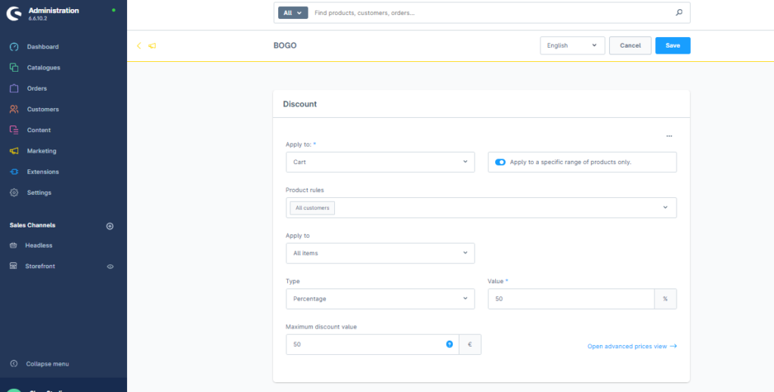
Task: Click the back arrow icon in header
Action: 138,46
